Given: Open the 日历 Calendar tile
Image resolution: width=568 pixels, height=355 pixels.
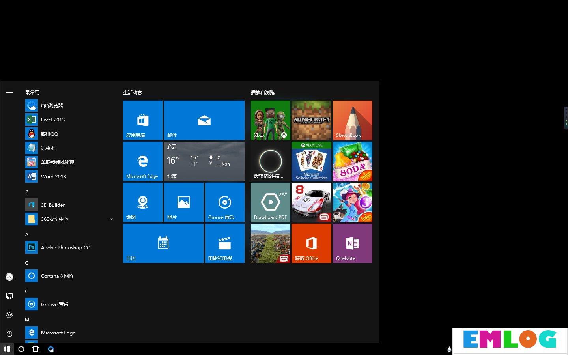Looking at the screenshot, I should click(x=163, y=243).
